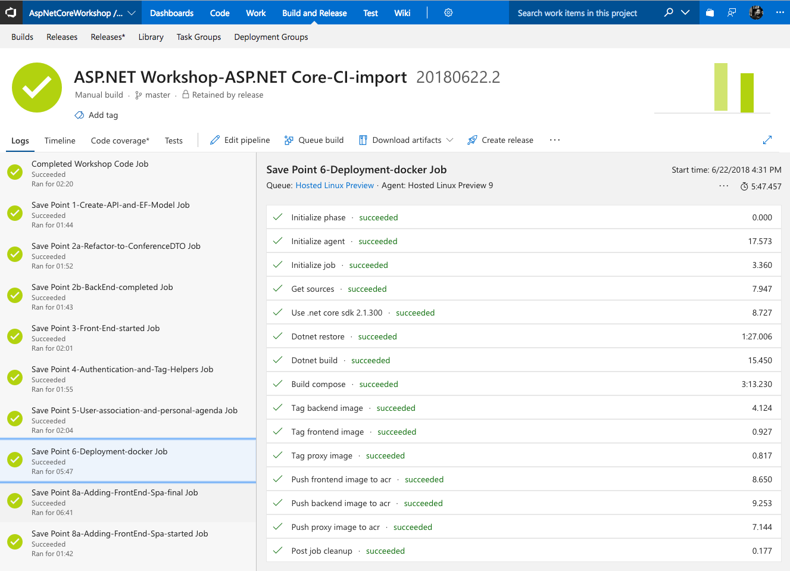Click the Edit pipeline button label

coord(247,140)
